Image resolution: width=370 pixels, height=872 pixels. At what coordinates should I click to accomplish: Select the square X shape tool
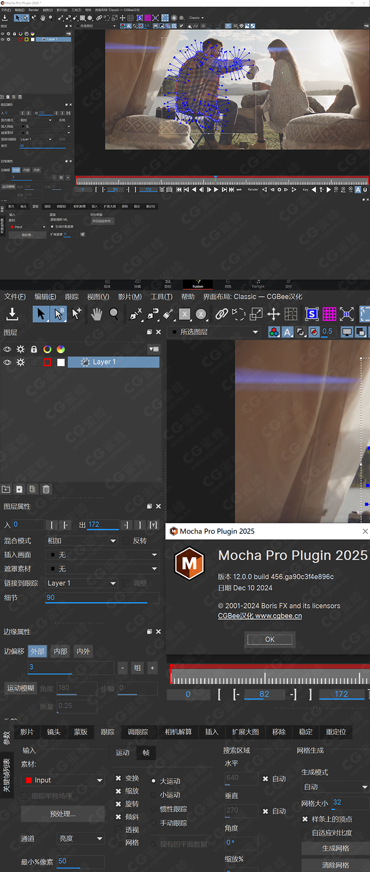coord(185,314)
